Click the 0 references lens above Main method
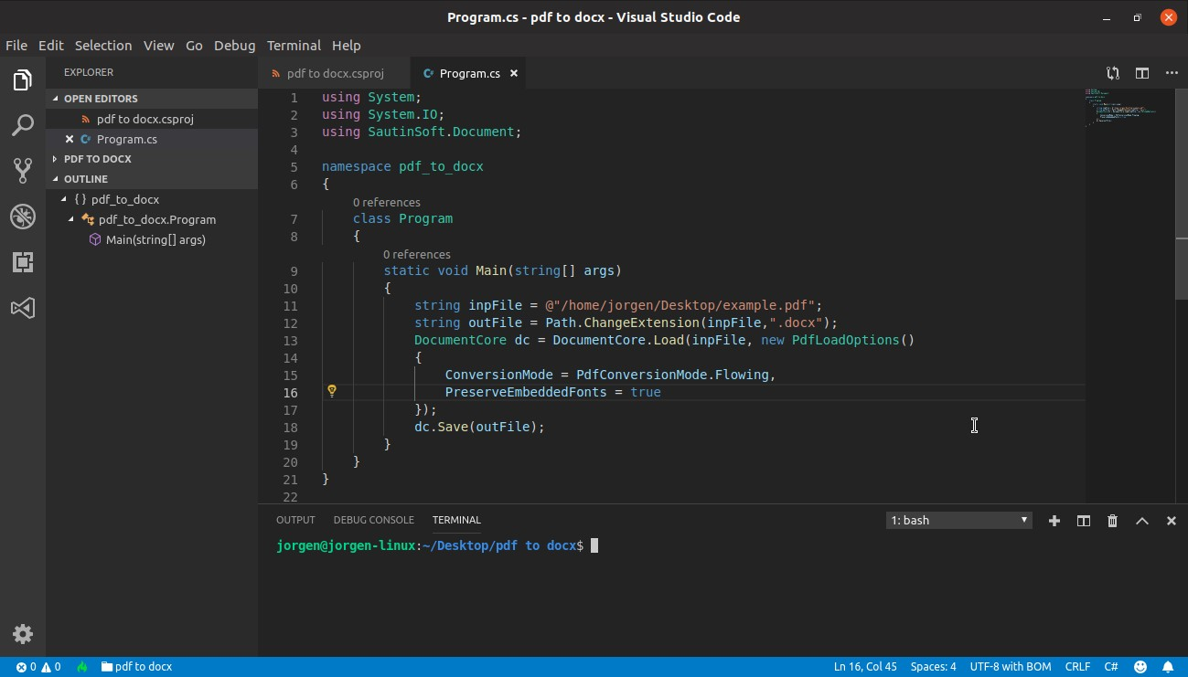This screenshot has width=1188, height=677. click(417, 255)
